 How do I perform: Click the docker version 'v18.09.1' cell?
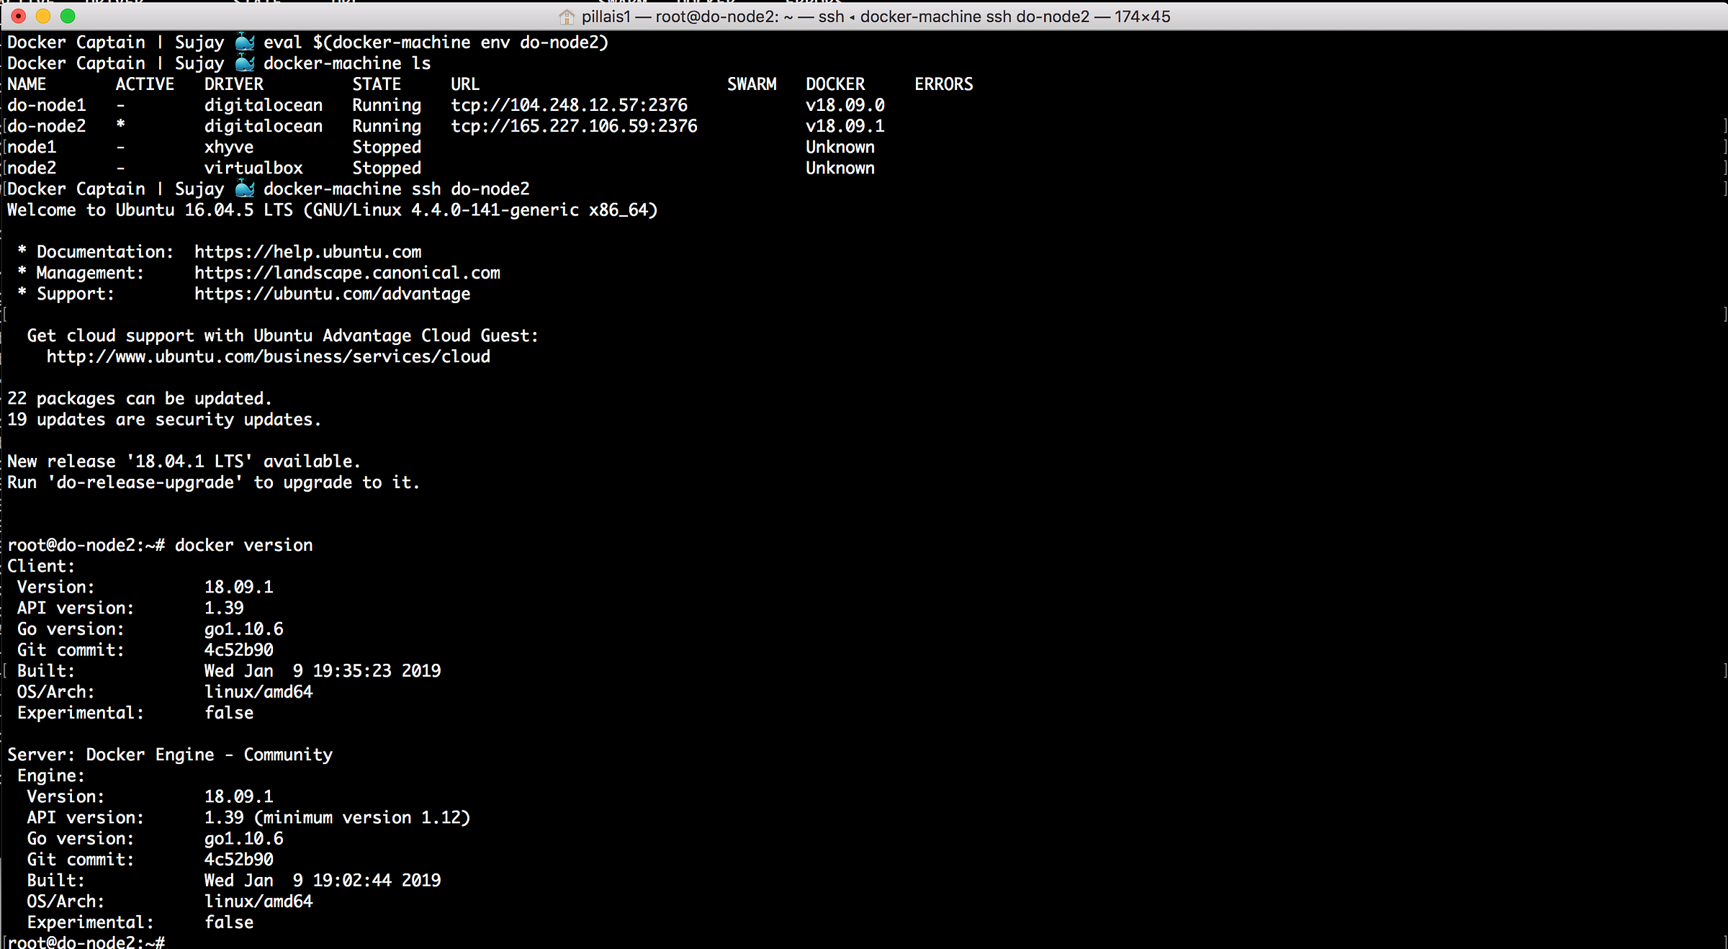pyautogui.click(x=845, y=126)
